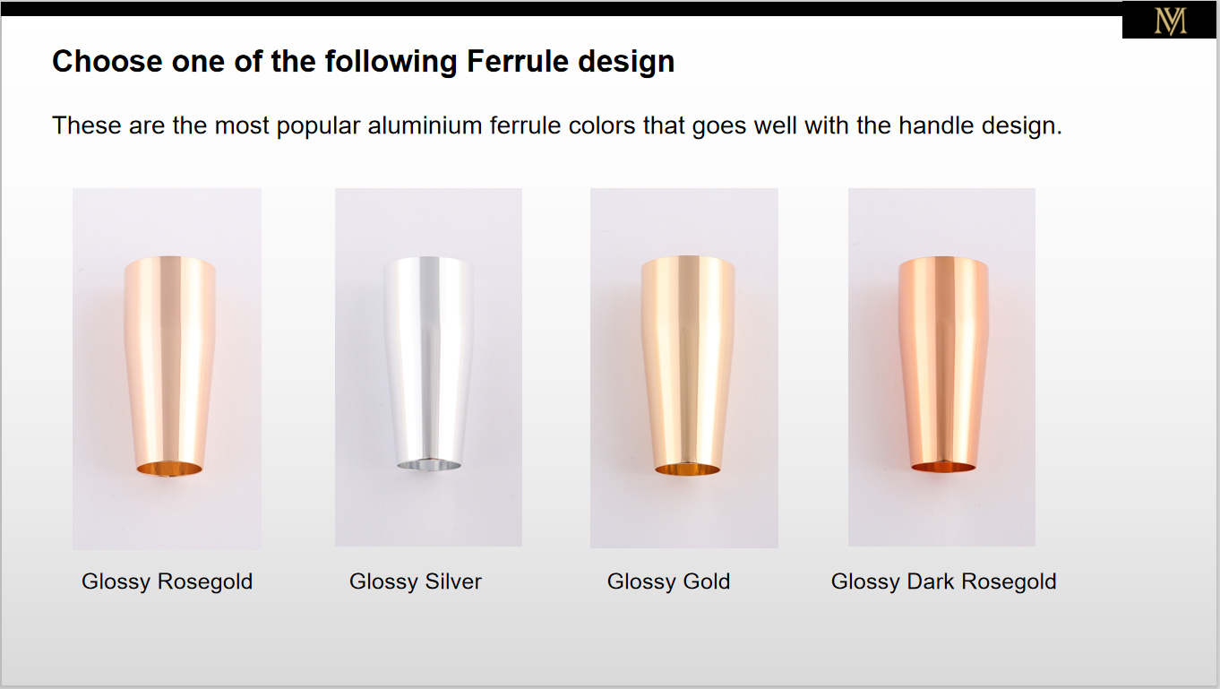Pick the Glossy Dark Rosegold ferrule photo

point(941,366)
